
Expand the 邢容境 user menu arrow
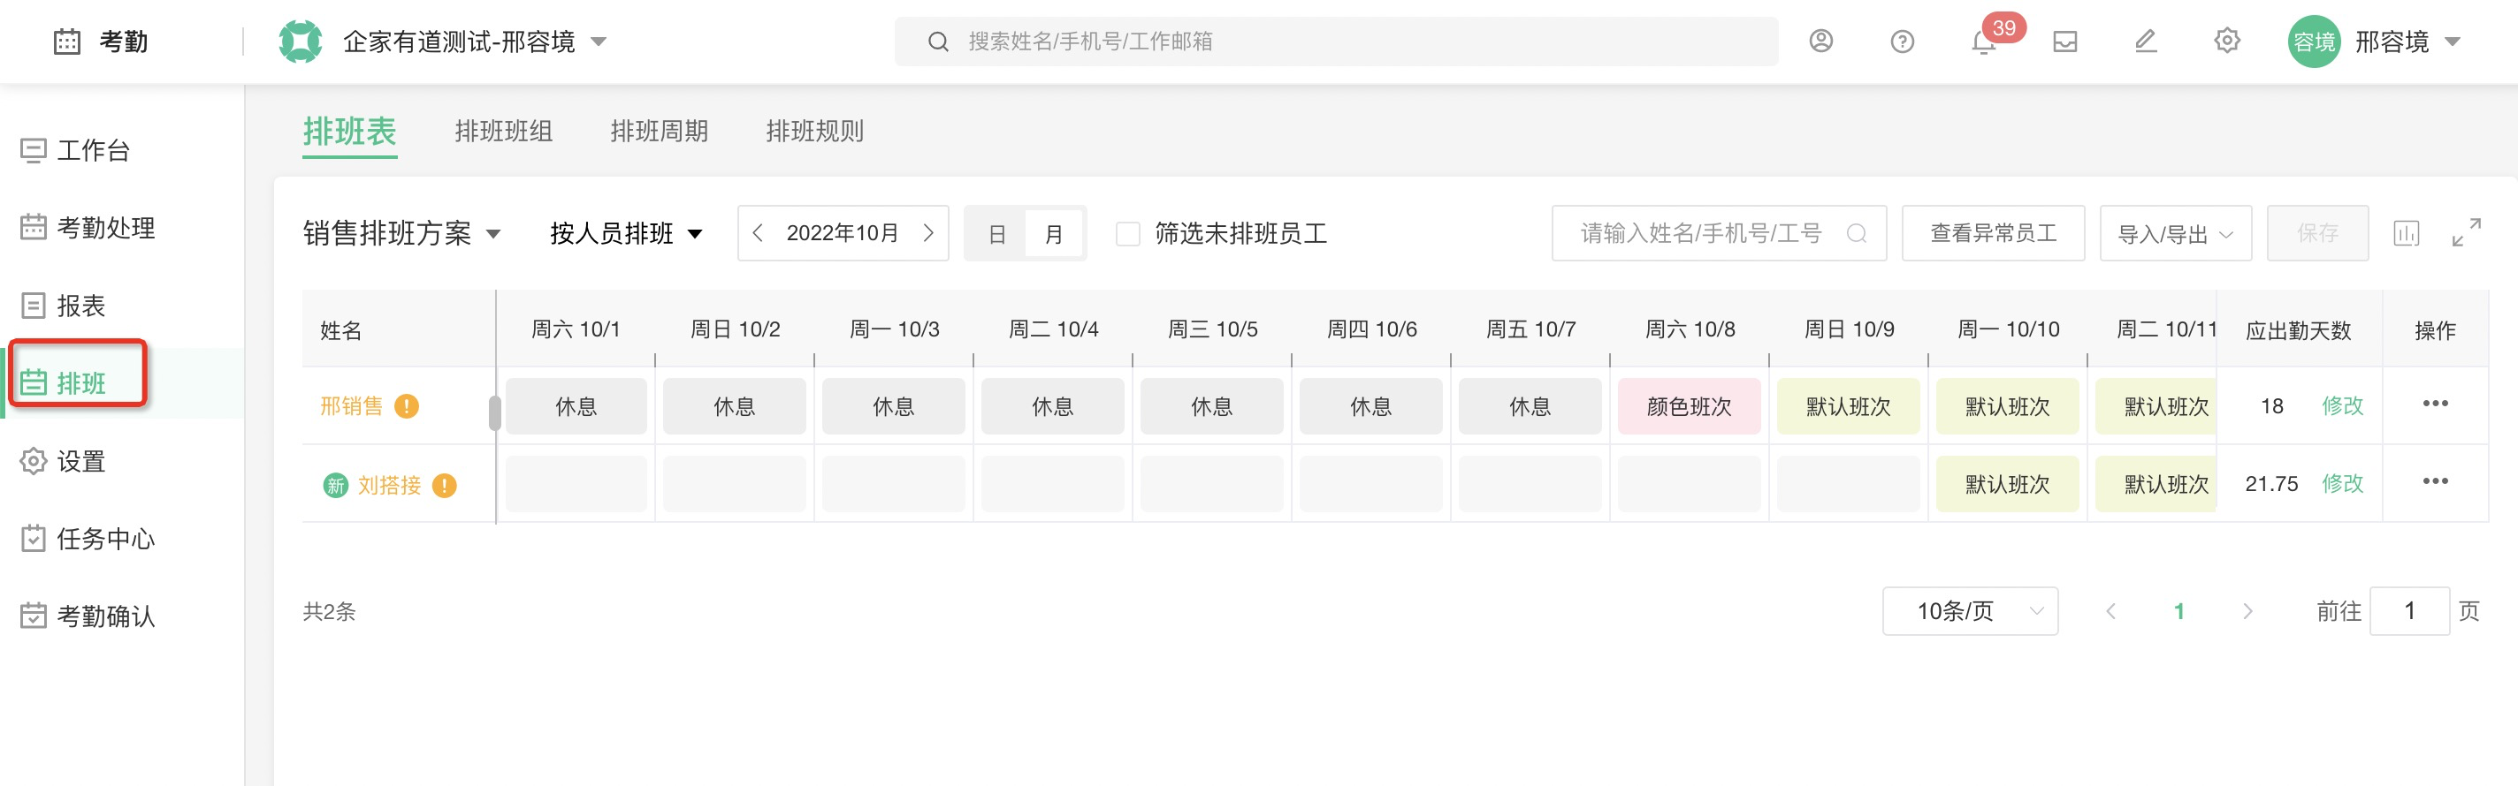coord(2451,42)
